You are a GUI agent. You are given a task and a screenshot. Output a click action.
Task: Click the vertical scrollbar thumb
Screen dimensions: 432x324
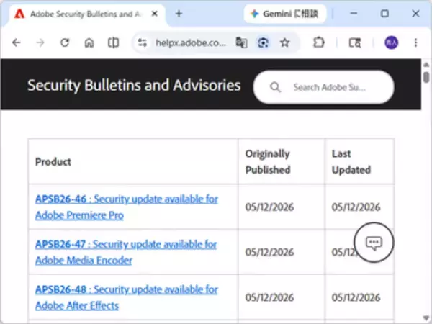pos(426,77)
